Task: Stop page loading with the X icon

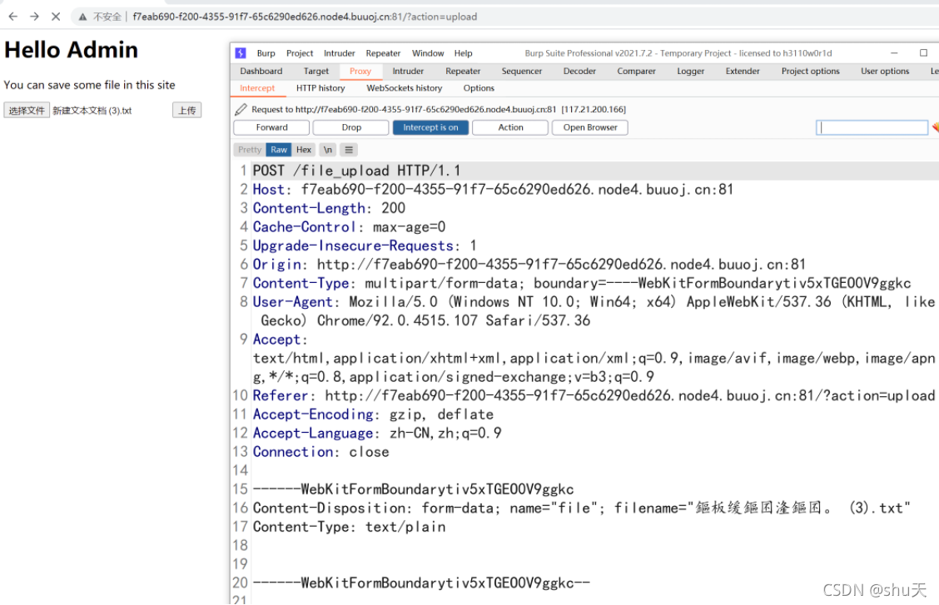Action: click(x=56, y=17)
